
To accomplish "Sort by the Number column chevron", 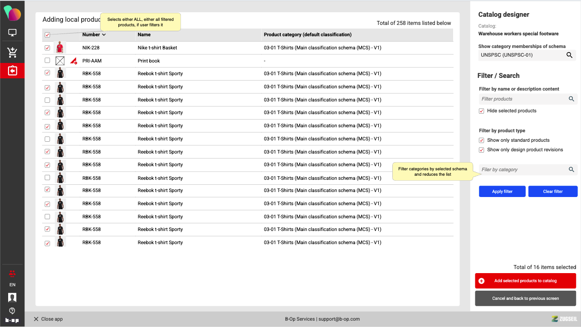I will [x=104, y=35].
